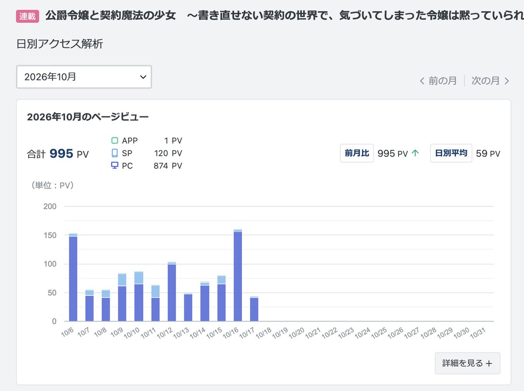
Task: Select the 10/6 bar in the chart
Action: click(73, 278)
